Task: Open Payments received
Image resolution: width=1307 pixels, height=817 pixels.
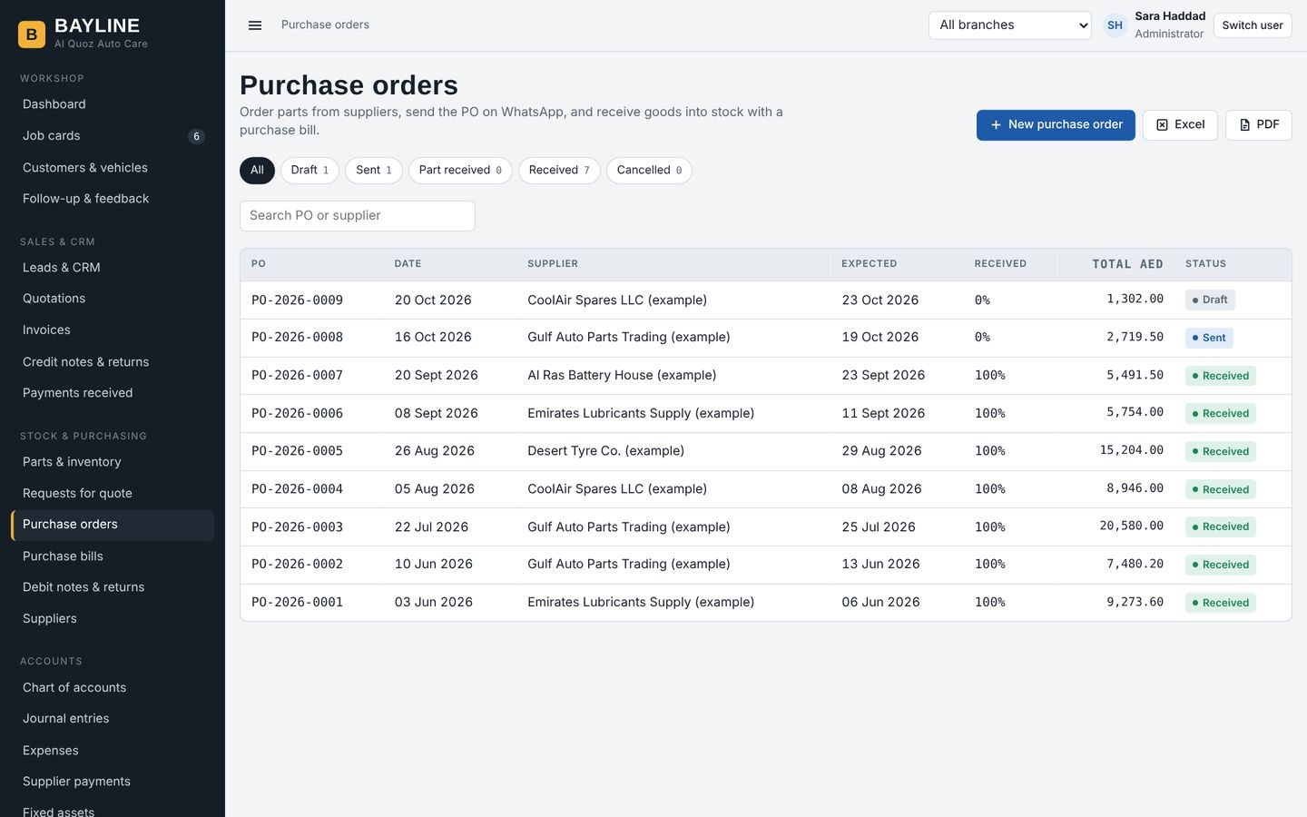Action: point(113,393)
